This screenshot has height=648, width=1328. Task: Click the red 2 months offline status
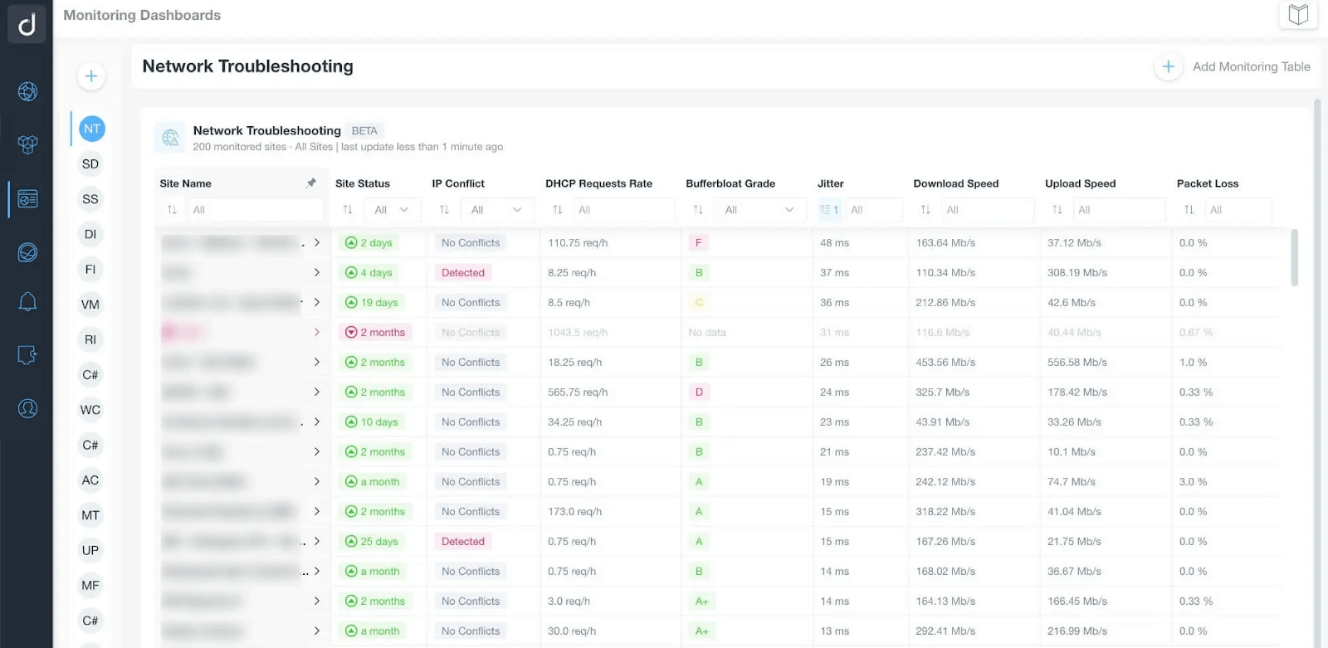tap(375, 333)
